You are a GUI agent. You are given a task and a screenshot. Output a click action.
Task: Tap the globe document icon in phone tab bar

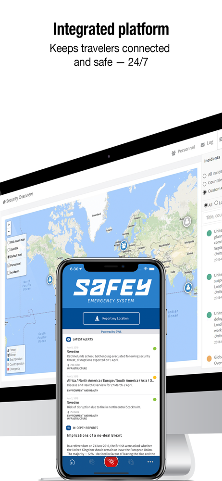click(x=131, y=462)
